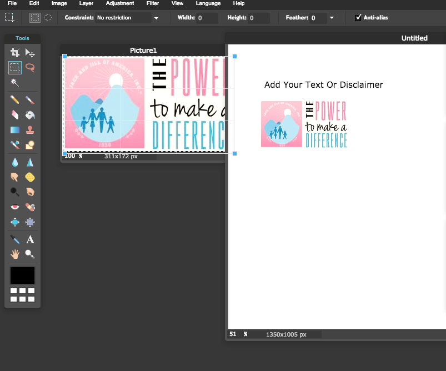Select the Crop tool
Viewport: 446px width, 371px height.
point(15,53)
